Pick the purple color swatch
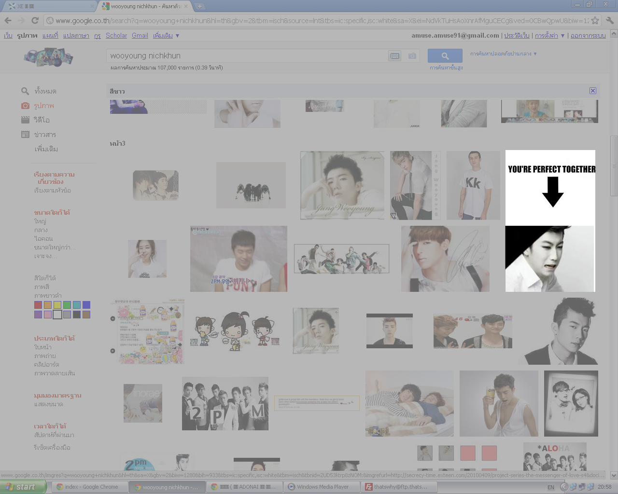This screenshot has width=618, height=494. tap(38, 315)
